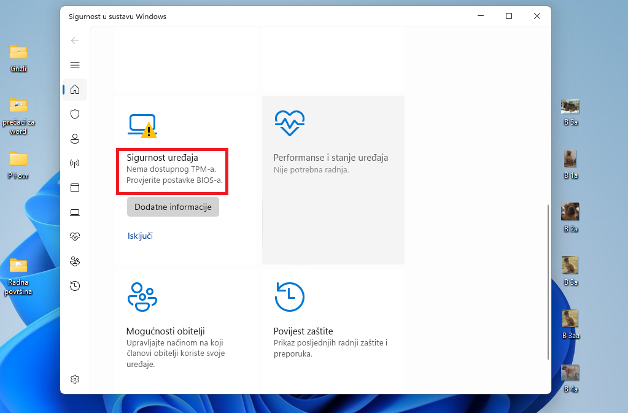628x413 pixels.
Task: Select the P i ovr desktop folder
Action: pos(18,165)
